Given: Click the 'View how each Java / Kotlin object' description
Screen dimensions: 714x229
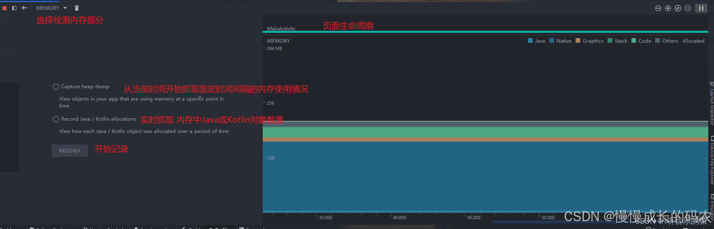Looking at the screenshot, I should 144,131.
